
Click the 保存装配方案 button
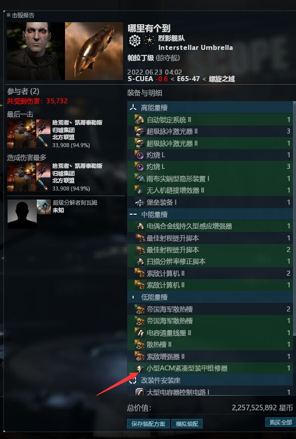click(148, 423)
